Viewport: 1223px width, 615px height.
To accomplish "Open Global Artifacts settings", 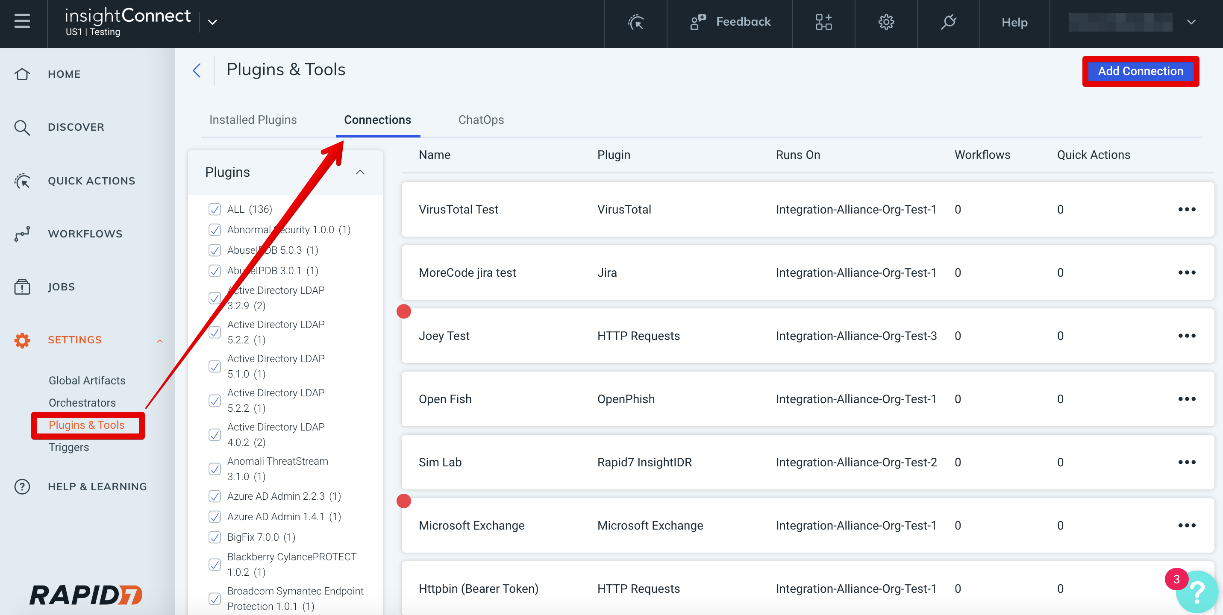I will (87, 380).
